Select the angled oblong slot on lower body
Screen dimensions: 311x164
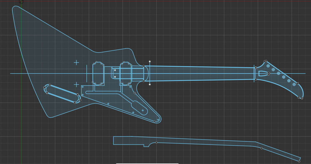point(62,93)
